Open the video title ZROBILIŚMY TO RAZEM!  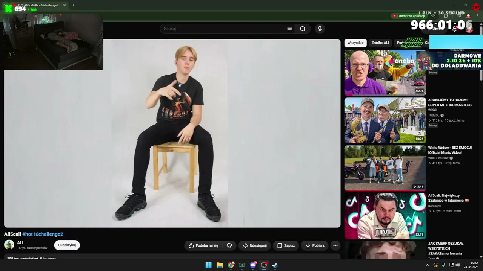pos(450,105)
